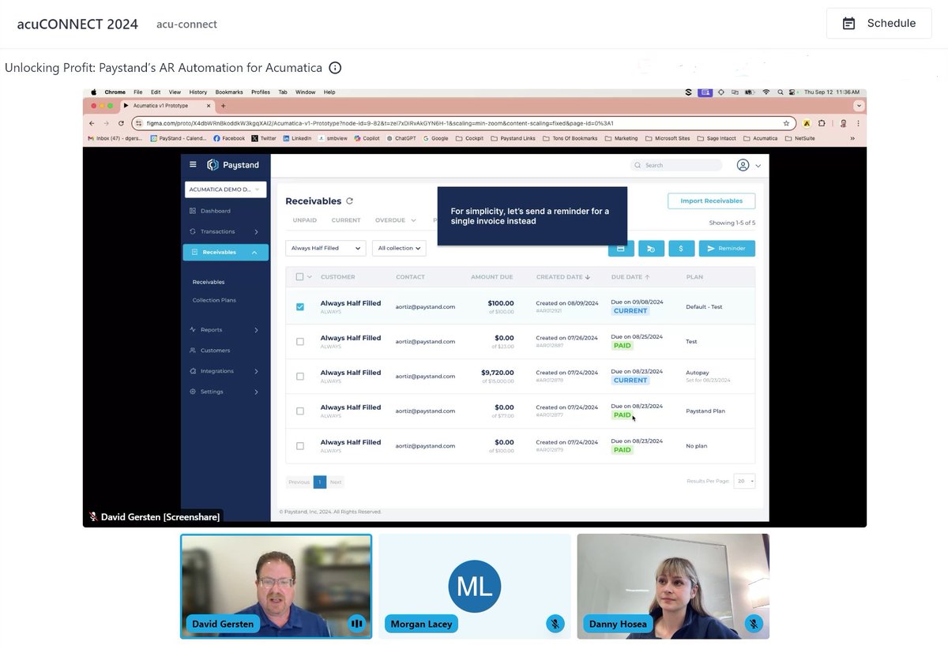The image size is (948, 649).
Task: Click the scheduled payment icon button
Action: (651, 248)
